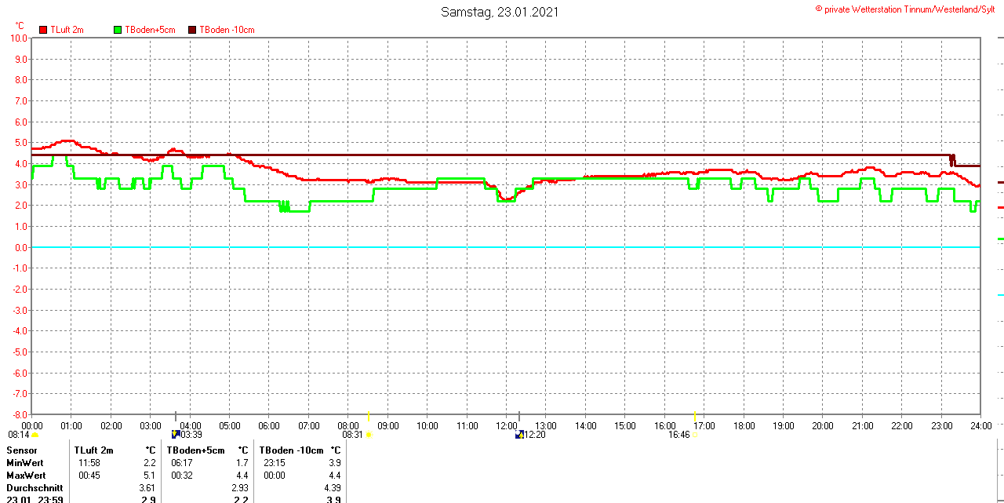Click the MinWert row label in the table
The image size is (1004, 503).
[x=26, y=463]
